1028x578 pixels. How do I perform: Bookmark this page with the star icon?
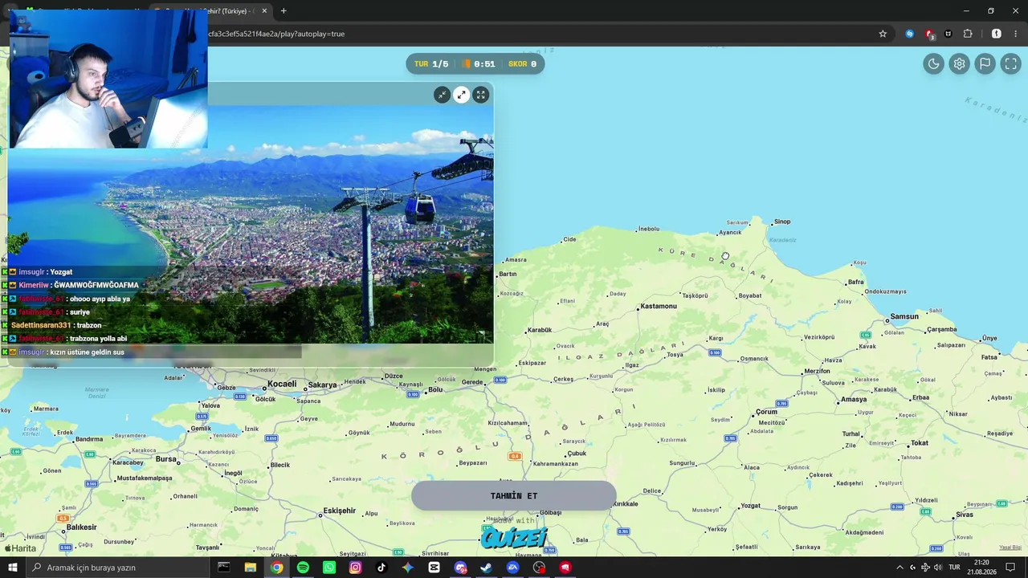(x=883, y=34)
